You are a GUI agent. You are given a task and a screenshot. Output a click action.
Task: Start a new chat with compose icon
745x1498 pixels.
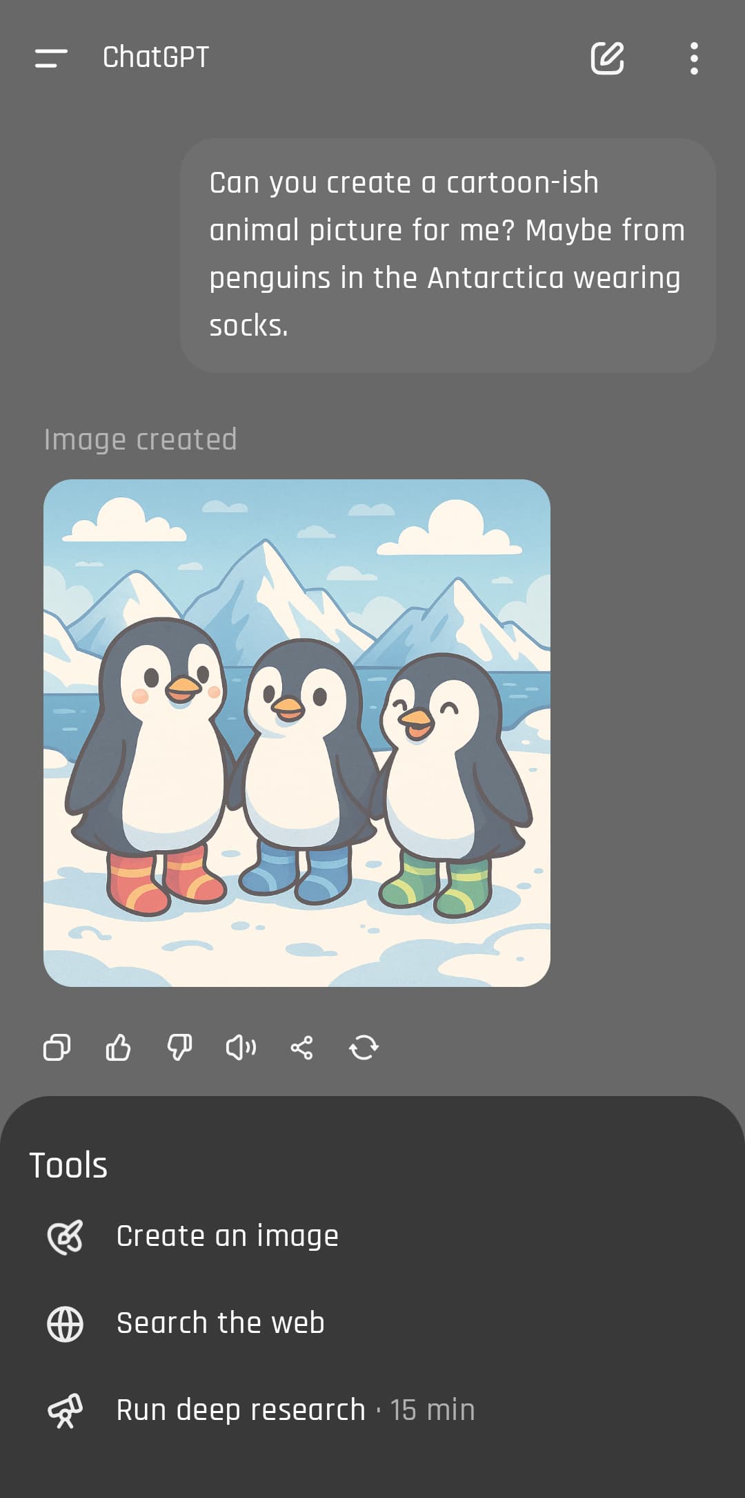point(608,58)
